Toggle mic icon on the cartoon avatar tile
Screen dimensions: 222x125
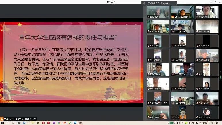click(x=197, y=117)
